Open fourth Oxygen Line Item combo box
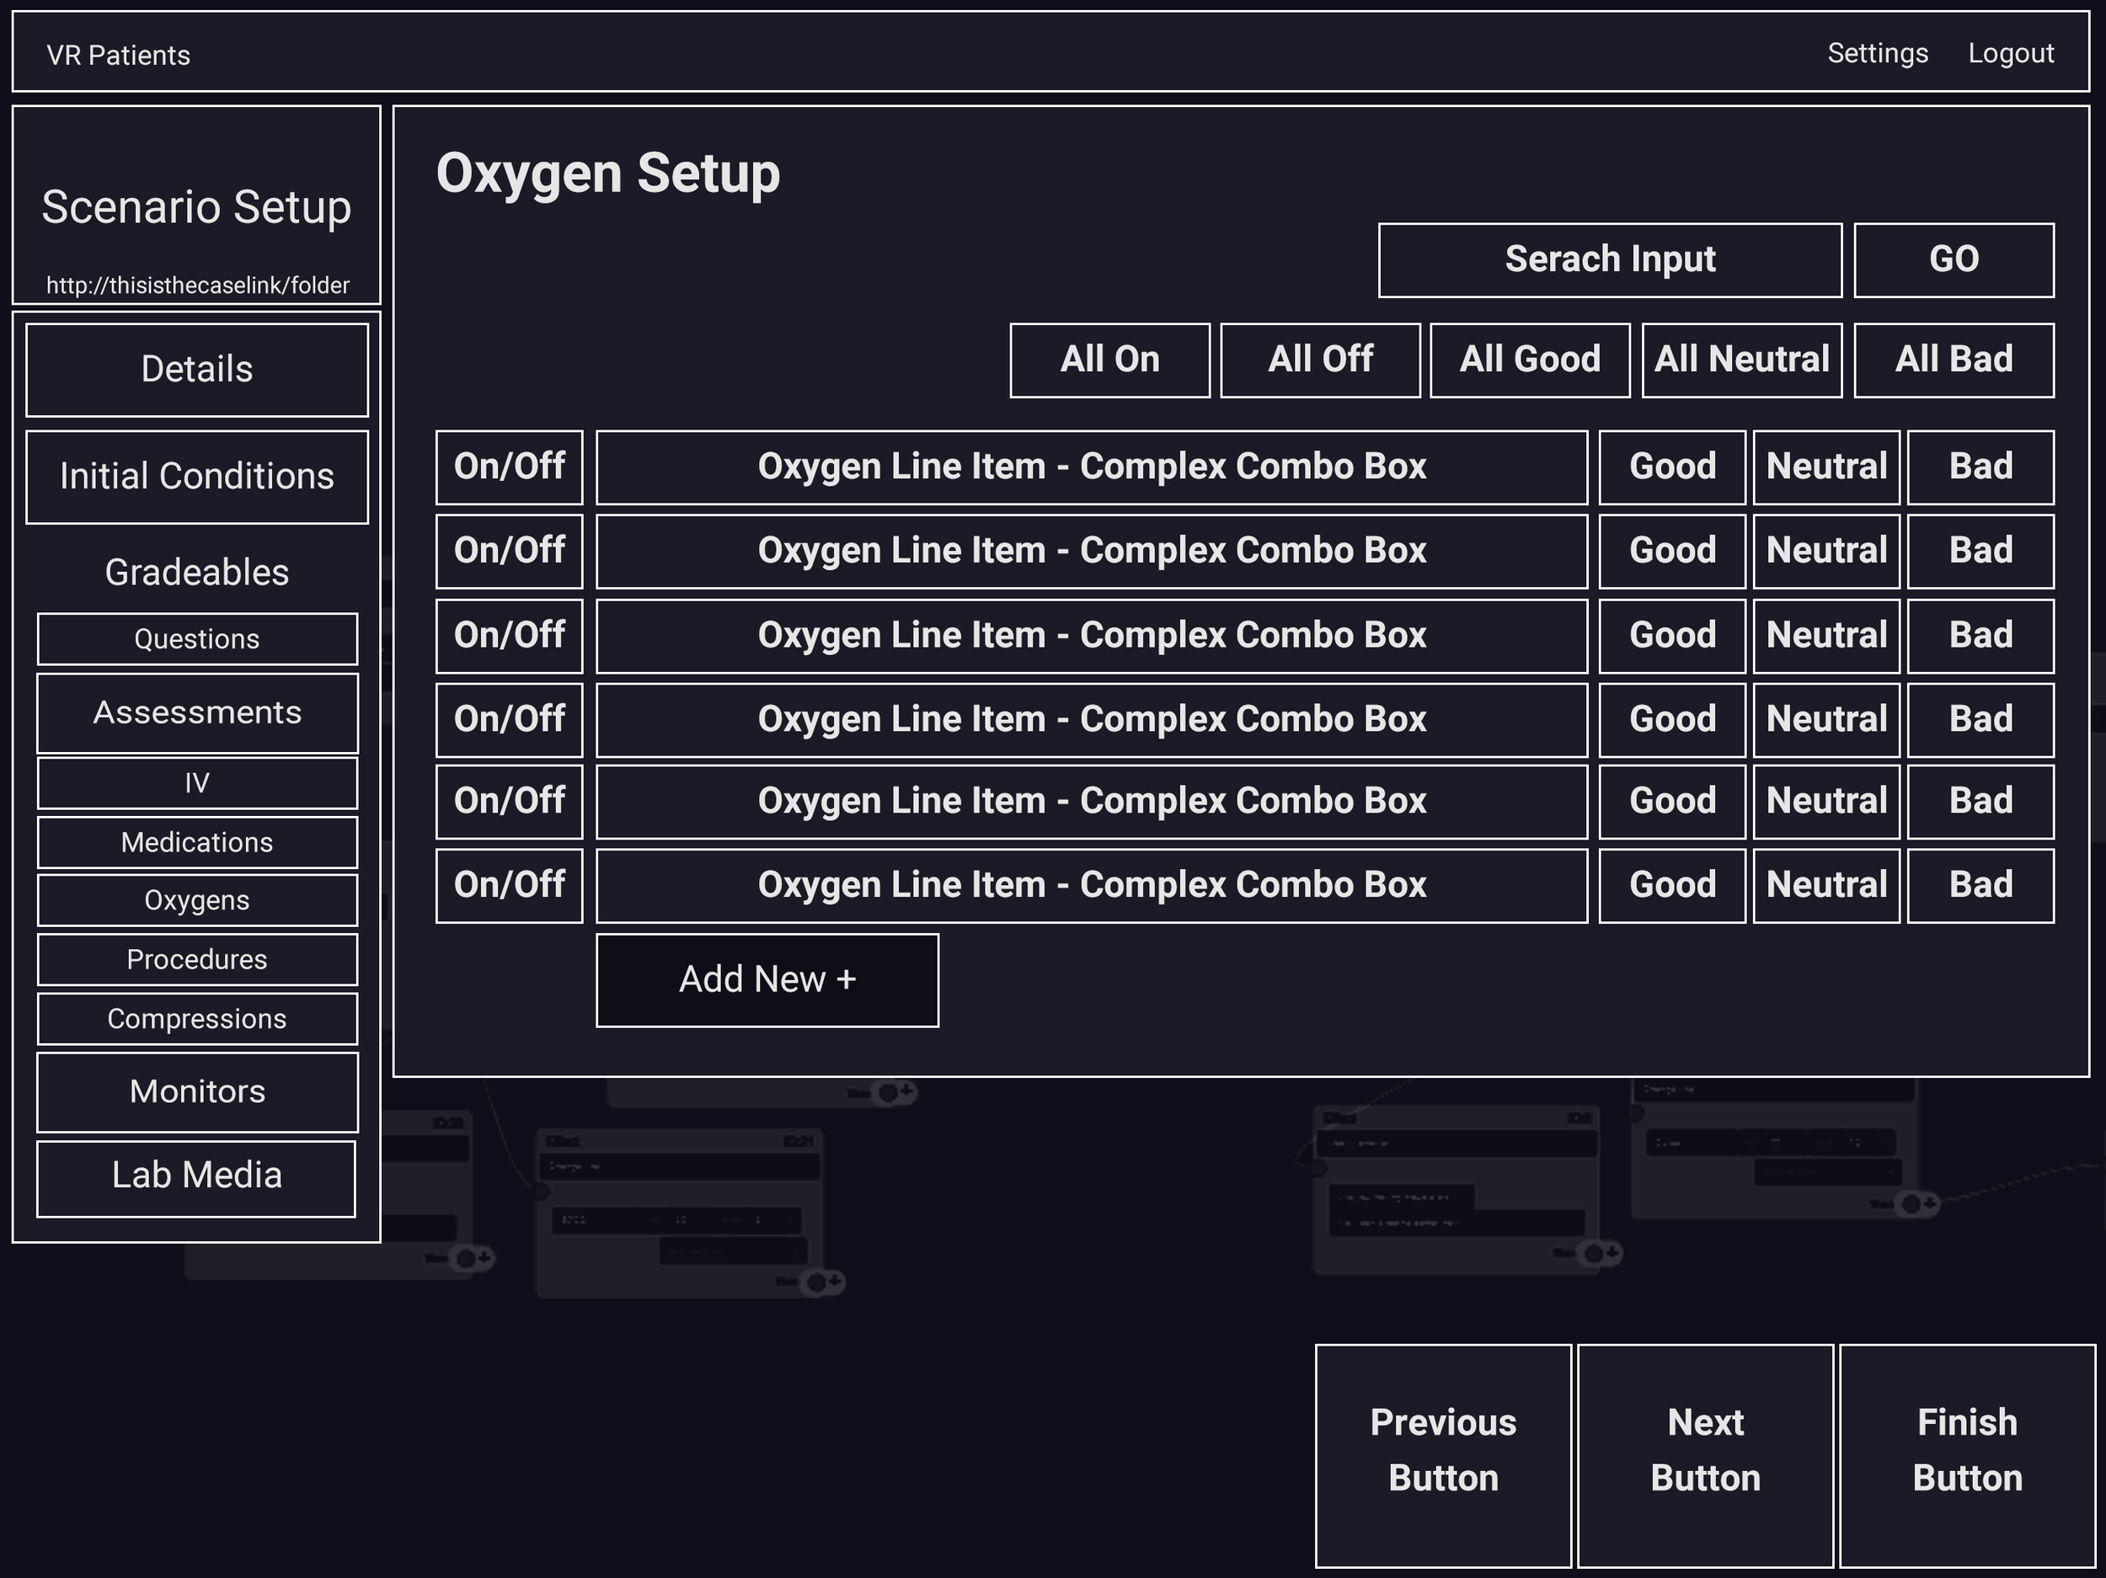Viewport: 2106px width, 1578px height. pos(1091,719)
